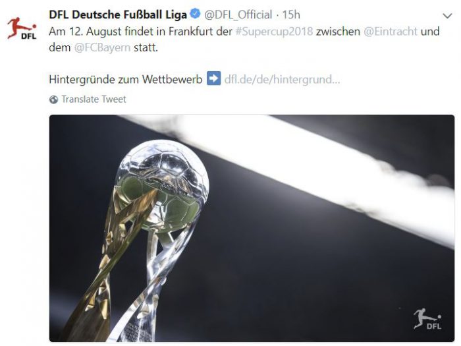Image resolution: width=461 pixels, height=346 pixels.
Task: Open the DFL profile avatar logo
Action: 22,28
